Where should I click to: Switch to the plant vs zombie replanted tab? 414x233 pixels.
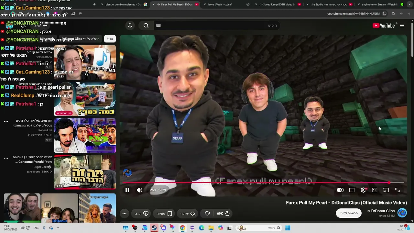tap(123, 5)
